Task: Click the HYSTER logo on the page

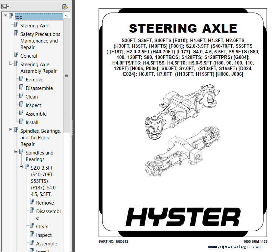Action: pos(183,217)
